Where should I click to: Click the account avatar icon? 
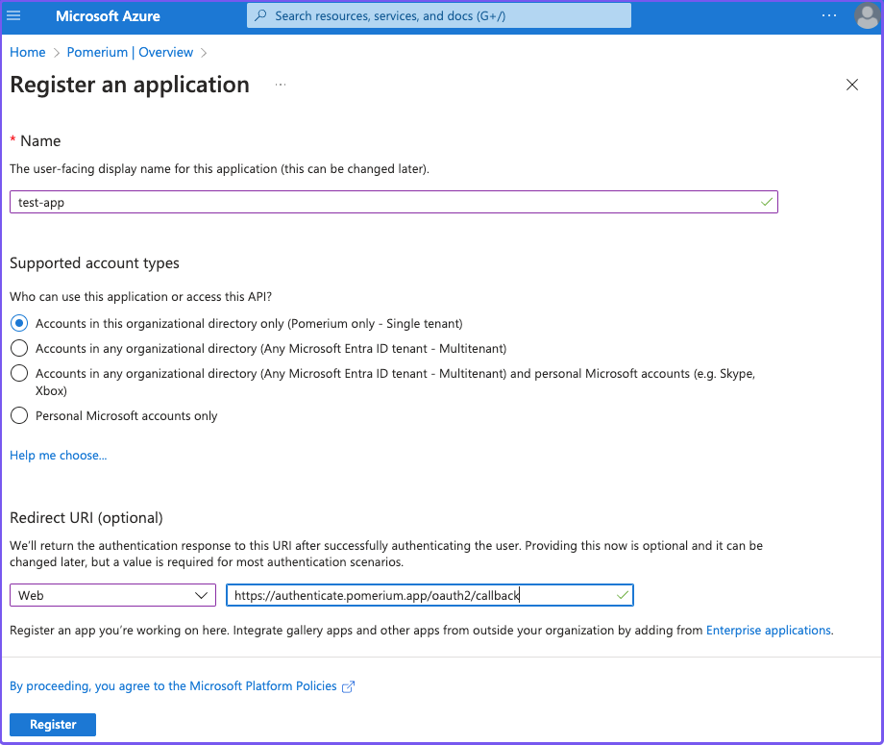(866, 15)
